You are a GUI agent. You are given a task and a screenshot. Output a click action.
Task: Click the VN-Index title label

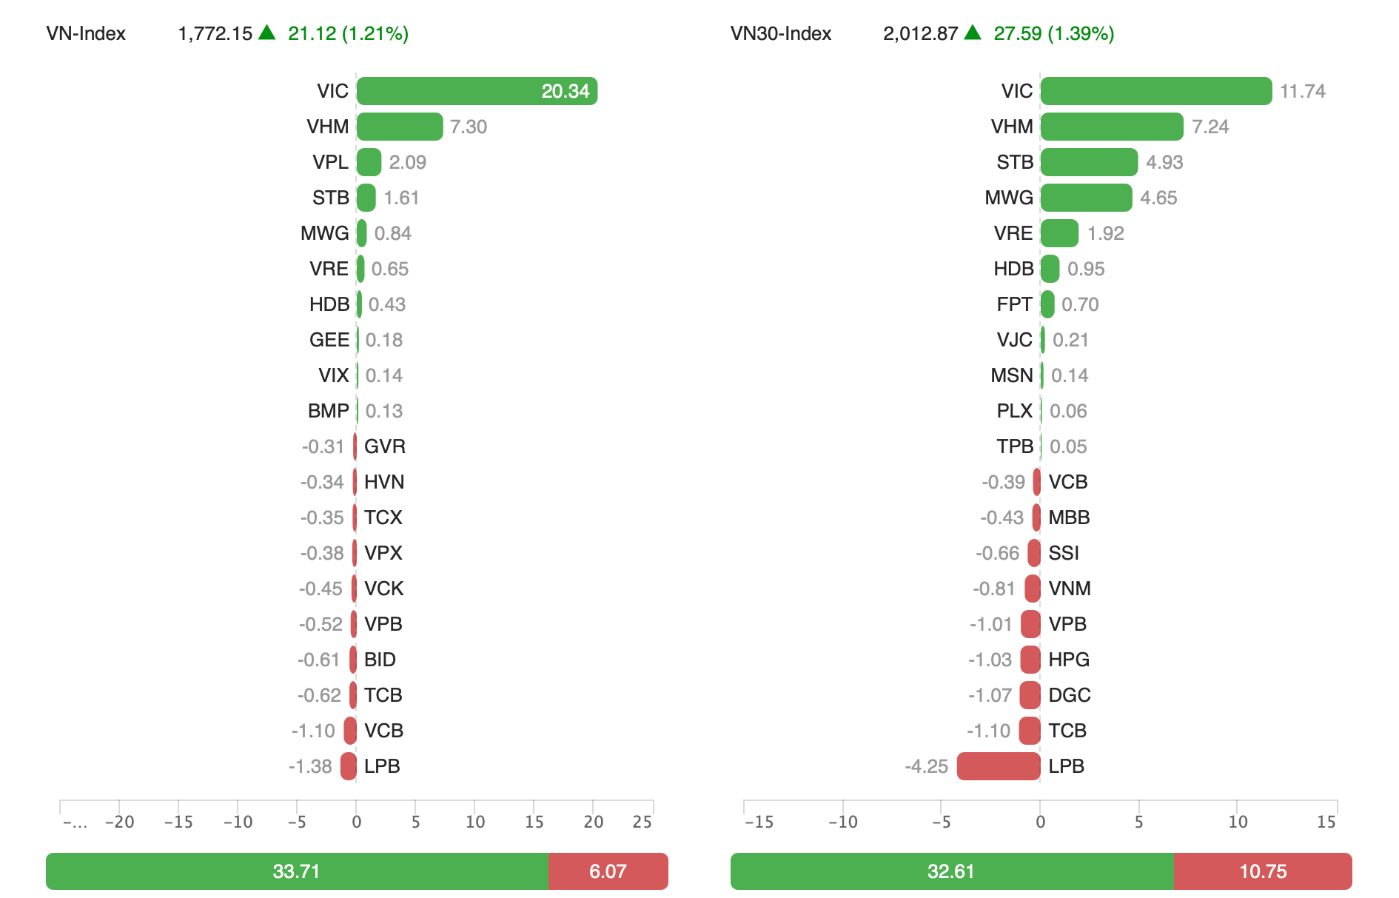point(86,33)
